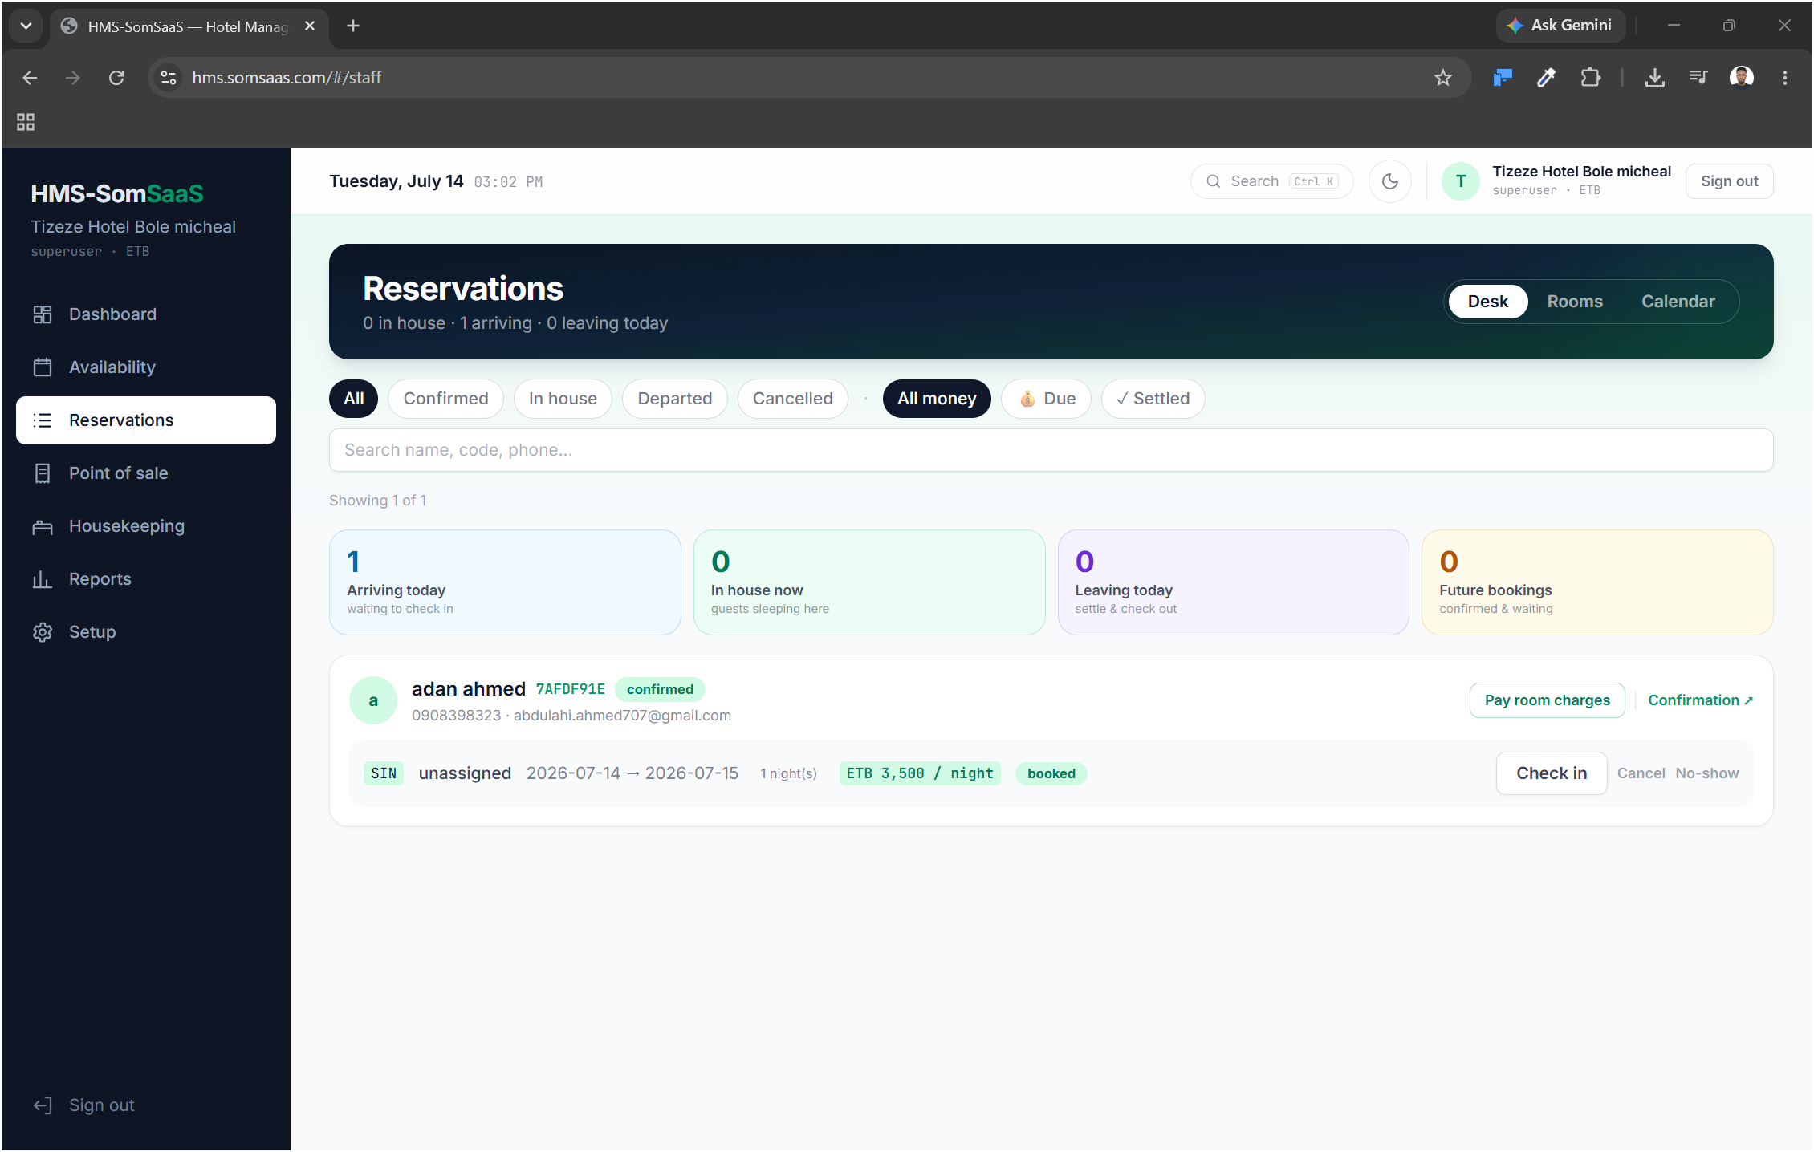Filter reservations by Cancelled
The width and height of the screenshot is (1814, 1152).
click(792, 399)
